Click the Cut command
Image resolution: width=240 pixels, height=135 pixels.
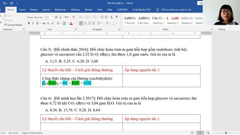[x=7, y=16]
